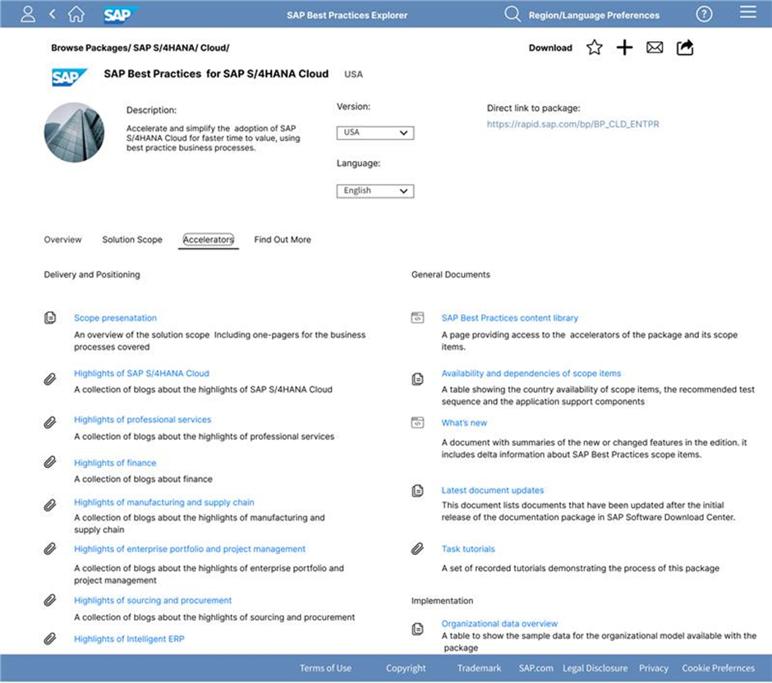Switch to the Solution Scope tab
This screenshot has width=772, height=683.
click(x=131, y=240)
